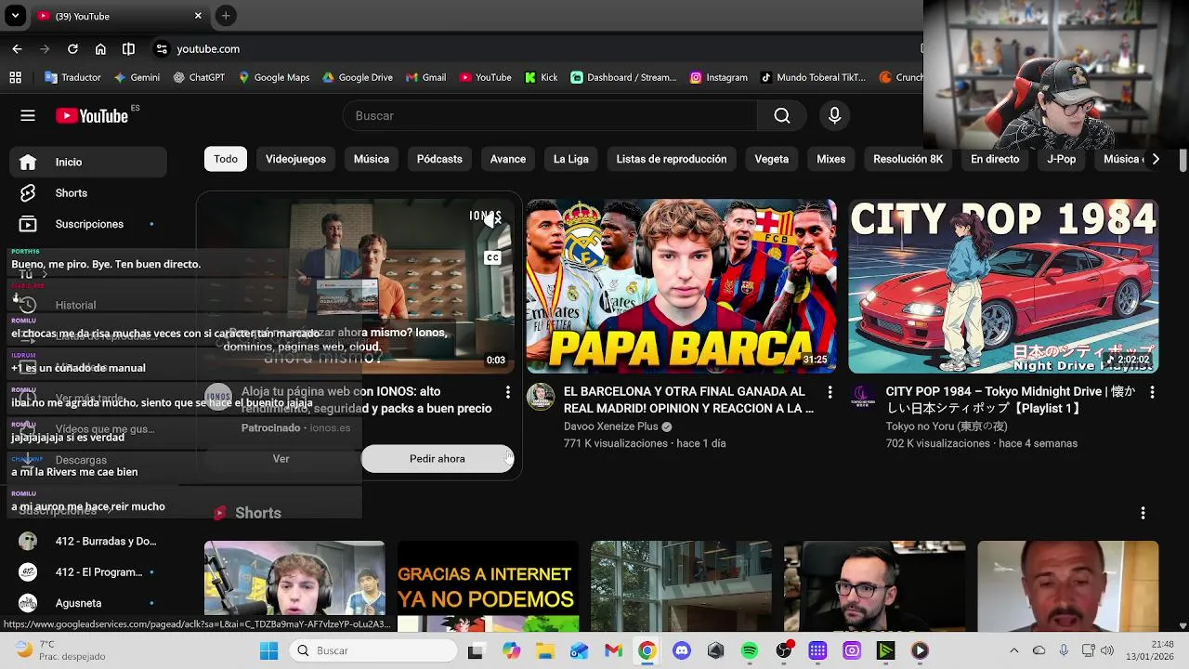Select the Listas de reproducción chip
Image resolution: width=1189 pixels, height=669 pixels.
click(x=672, y=159)
